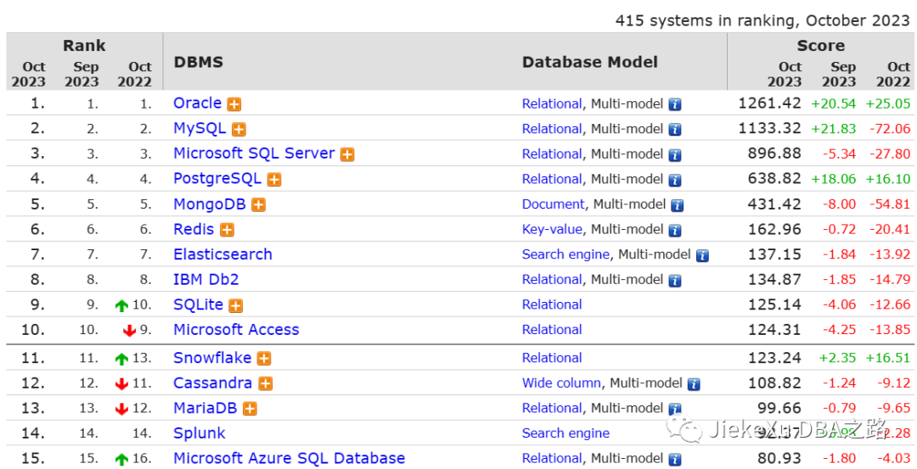Click the Snowflake score 123.24
Image resolution: width=917 pixels, height=469 pixels.
coord(775,357)
